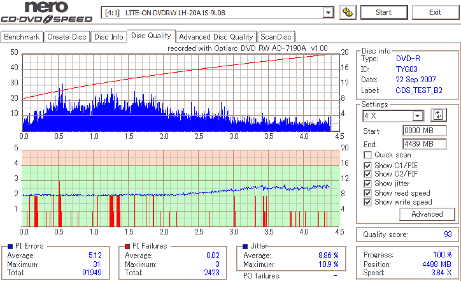Click the blue Jitter legend square
Screen dimensions: 461x281
pyautogui.click(x=245, y=247)
